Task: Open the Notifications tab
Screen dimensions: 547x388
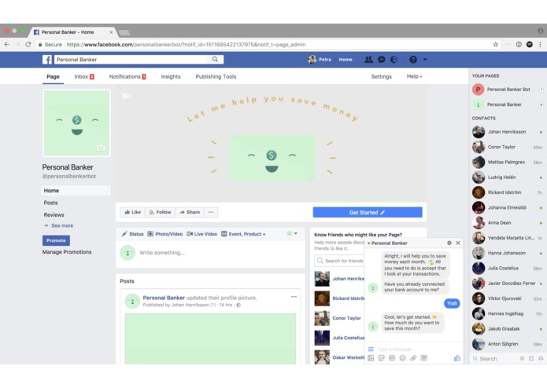Action: pyautogui.click(x=128, y=76)
